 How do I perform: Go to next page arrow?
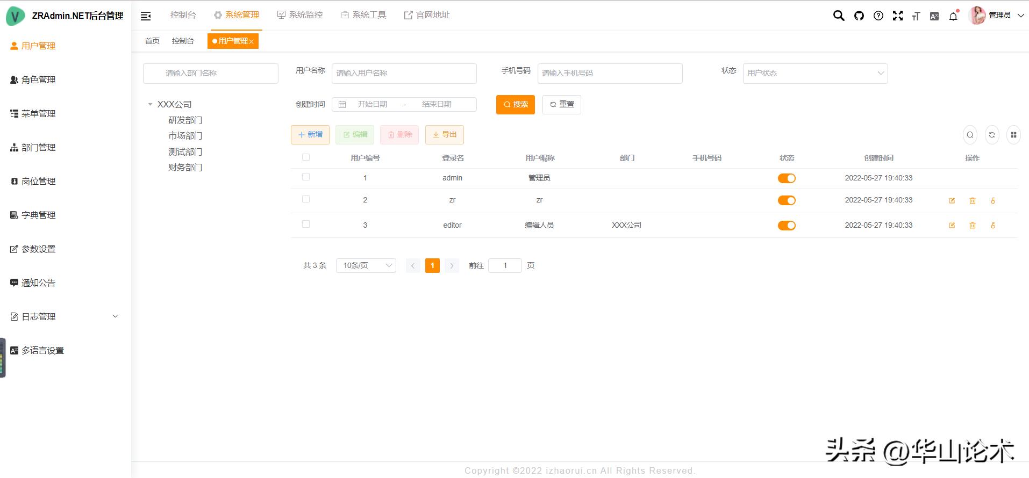click(x=452, y=265)
